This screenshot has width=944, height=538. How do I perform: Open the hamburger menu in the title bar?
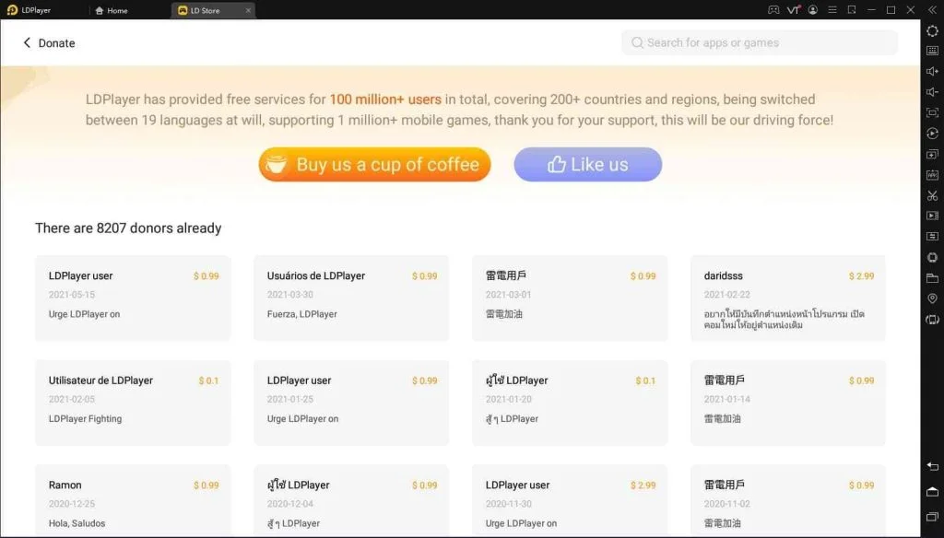(x=832, y=9)
